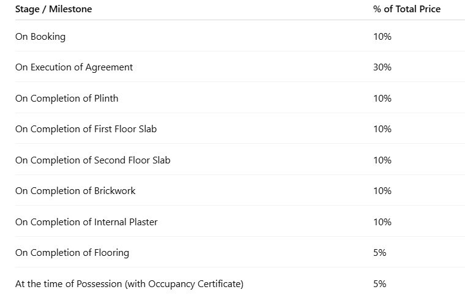Click the 10% value for On Booking
This screenshot has width=465, height=303.
(382, 37)
